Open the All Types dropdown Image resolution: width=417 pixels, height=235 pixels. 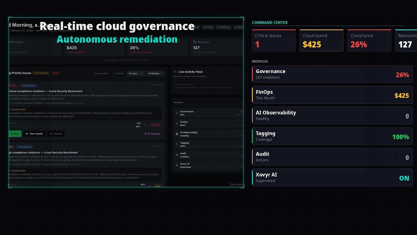coord(136,73)
